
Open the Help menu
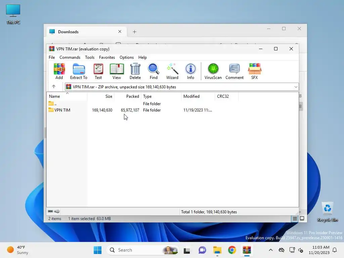pyautogui.click(x=142, y=57)
